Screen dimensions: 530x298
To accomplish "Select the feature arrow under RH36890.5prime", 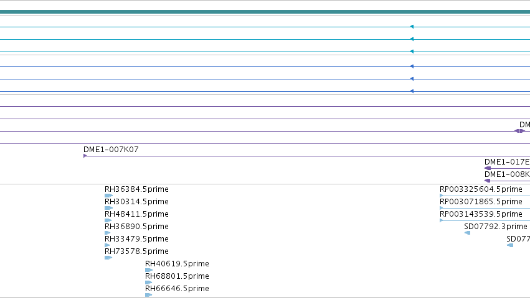I will [108, 233].
